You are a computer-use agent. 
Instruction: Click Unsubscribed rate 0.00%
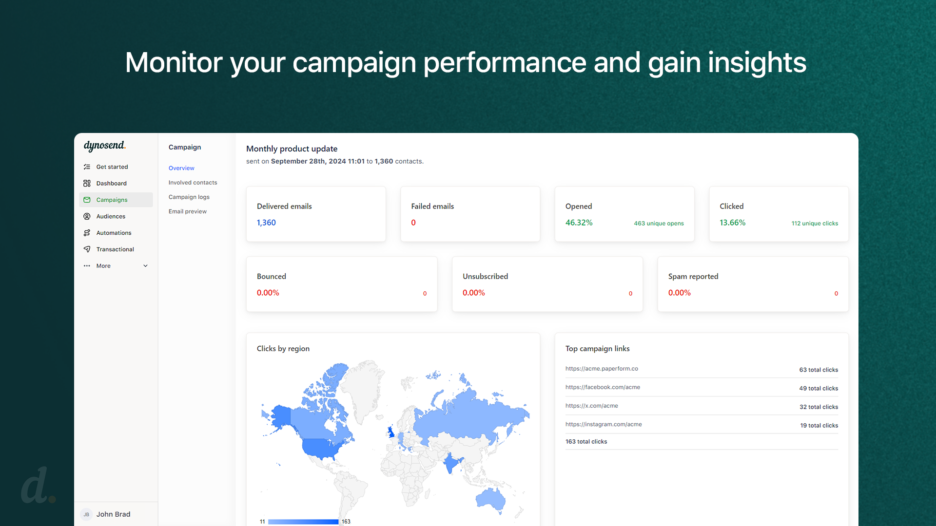click(474, 293)
